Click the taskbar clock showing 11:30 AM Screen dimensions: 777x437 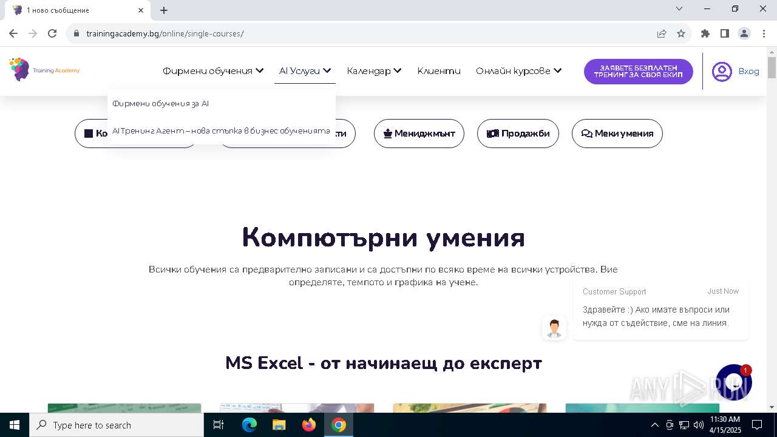coord(725,425)
